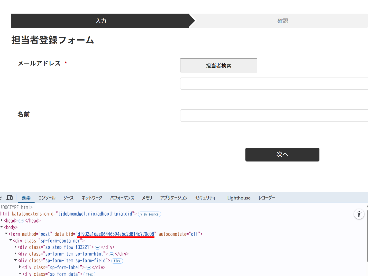Toggle the device toolbar icon in DevTools

click(10, 197)
